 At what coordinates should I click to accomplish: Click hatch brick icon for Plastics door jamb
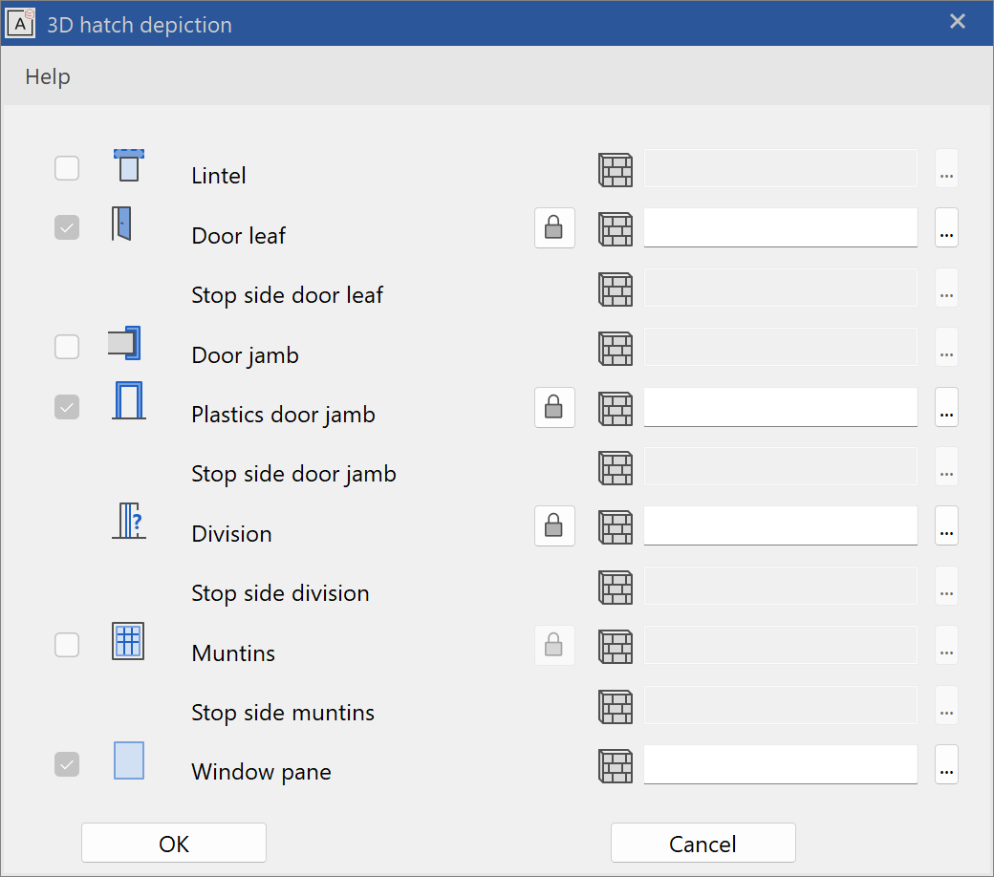616,408
